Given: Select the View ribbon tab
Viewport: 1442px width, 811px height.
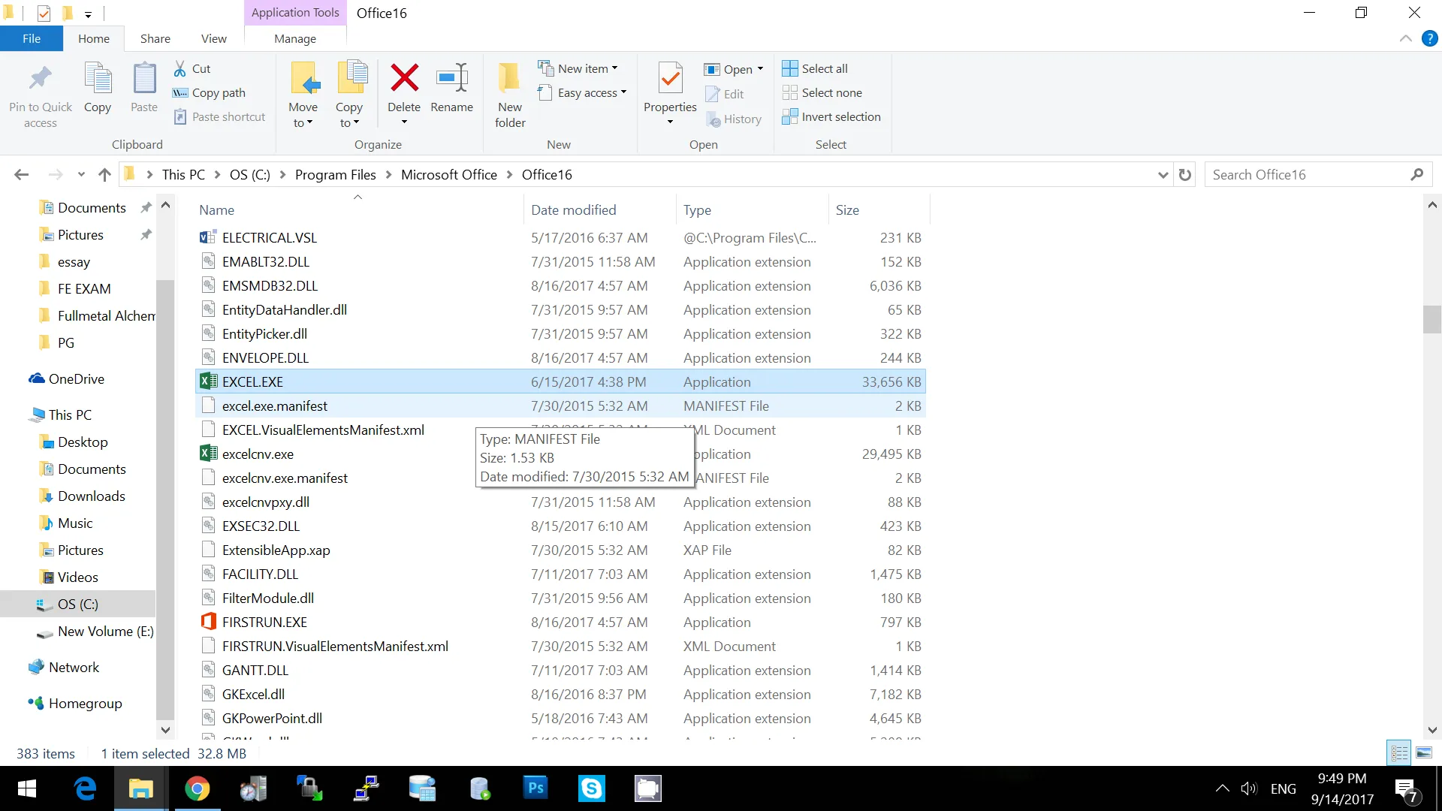Looking at the screenshot, I should 213,38.
